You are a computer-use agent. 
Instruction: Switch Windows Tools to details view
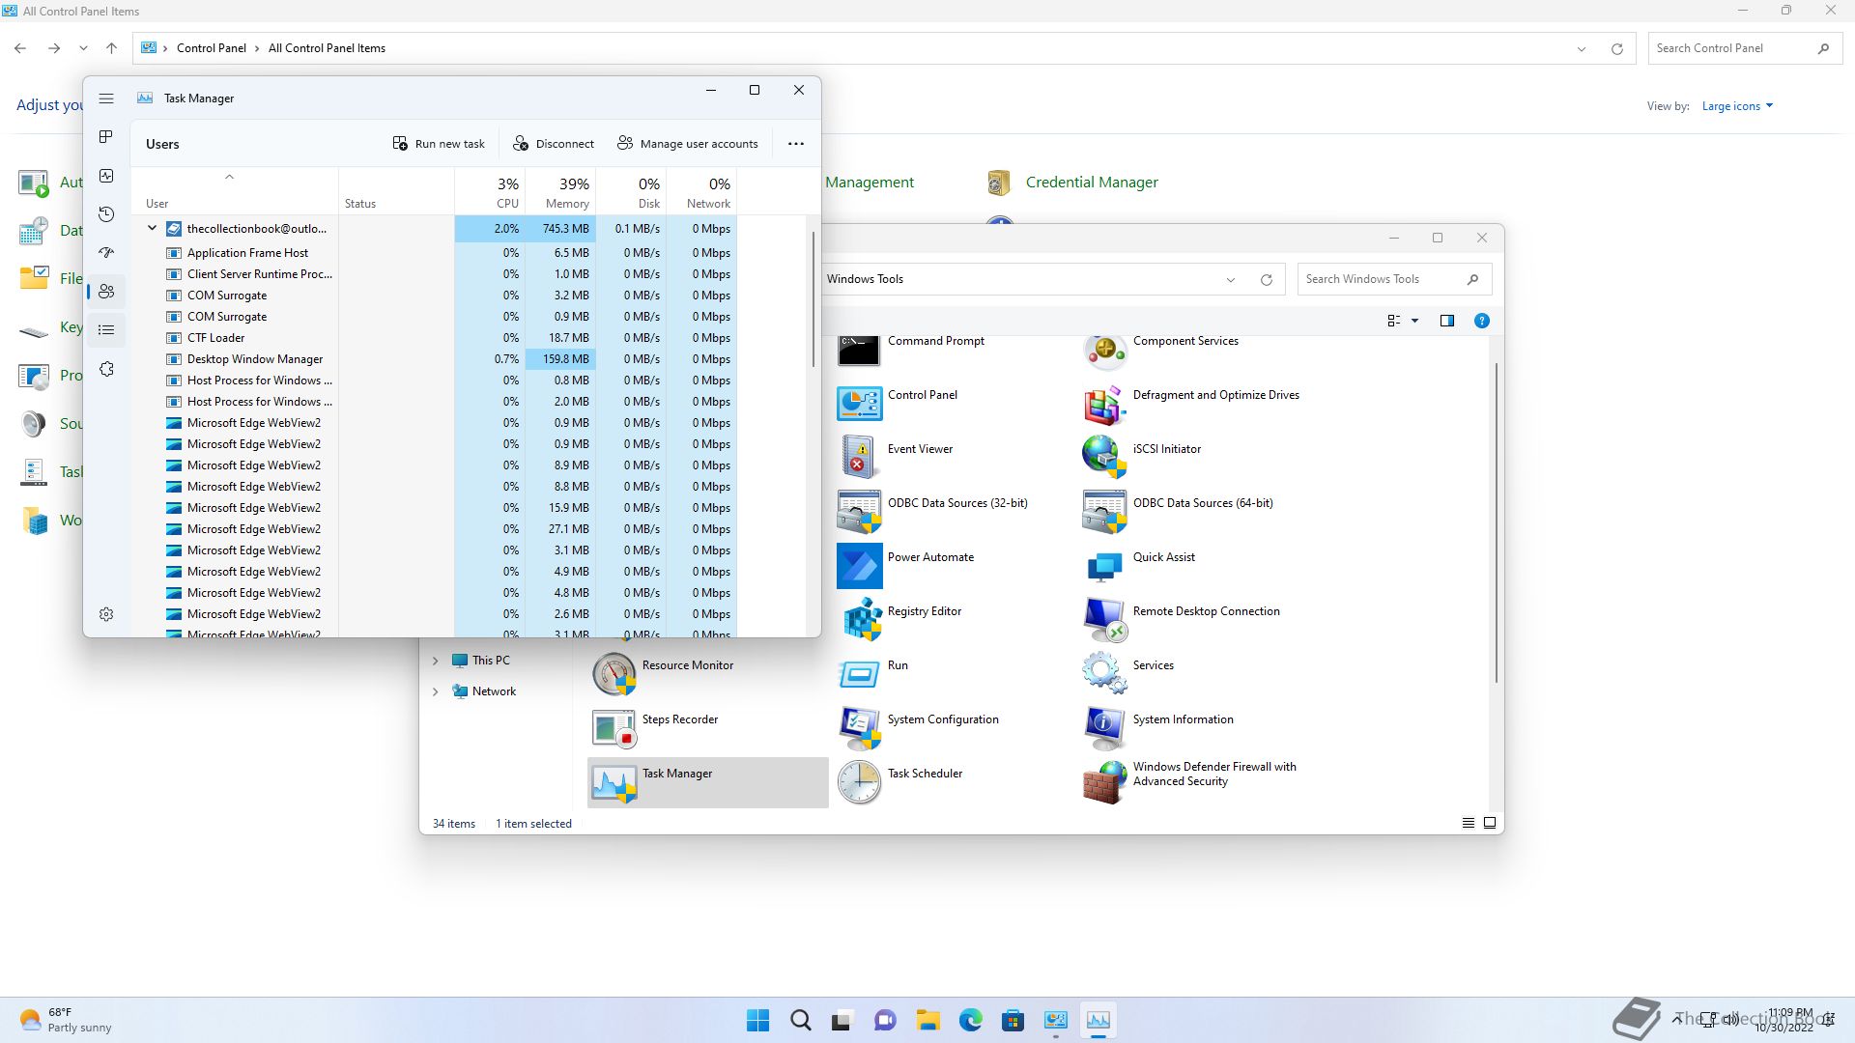1469,823
